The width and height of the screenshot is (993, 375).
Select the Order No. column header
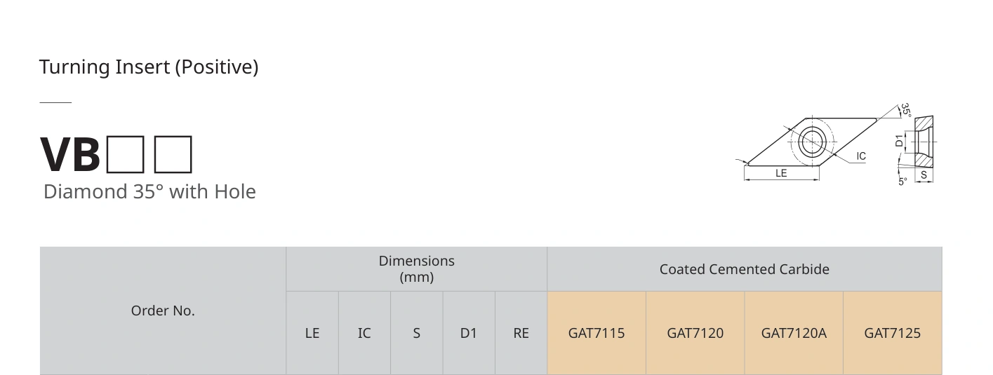163,311
